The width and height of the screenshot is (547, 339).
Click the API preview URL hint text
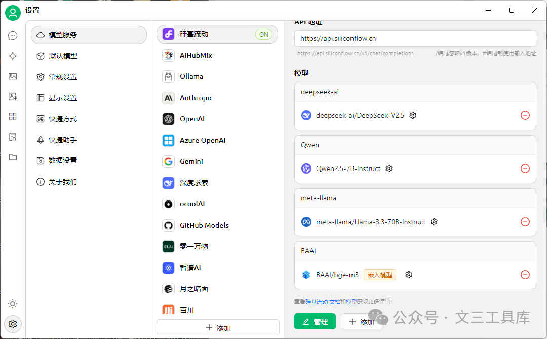pyautogui.click(x=356, y=53)
